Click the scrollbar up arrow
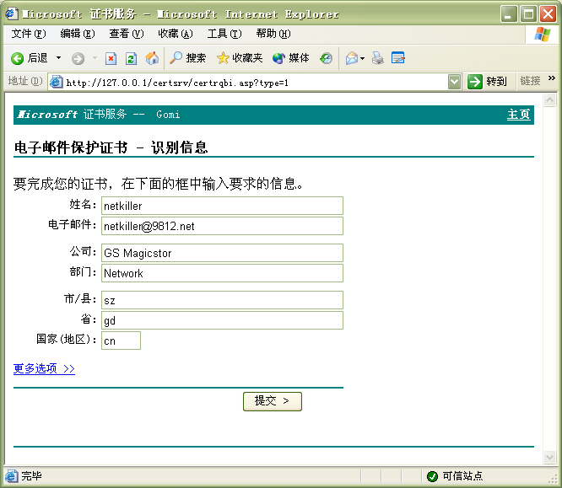 550,100
